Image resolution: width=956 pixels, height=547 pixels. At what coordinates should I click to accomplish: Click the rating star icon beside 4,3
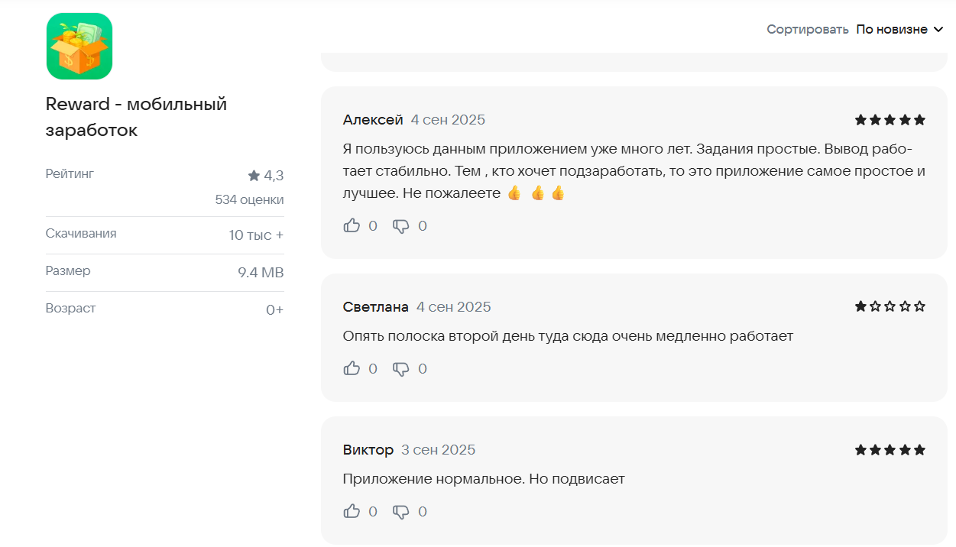pyautogui.click(x=254, y=176)
